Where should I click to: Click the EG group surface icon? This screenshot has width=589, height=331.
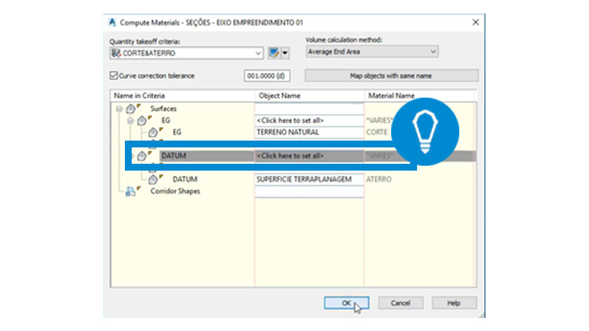[142, 120]
